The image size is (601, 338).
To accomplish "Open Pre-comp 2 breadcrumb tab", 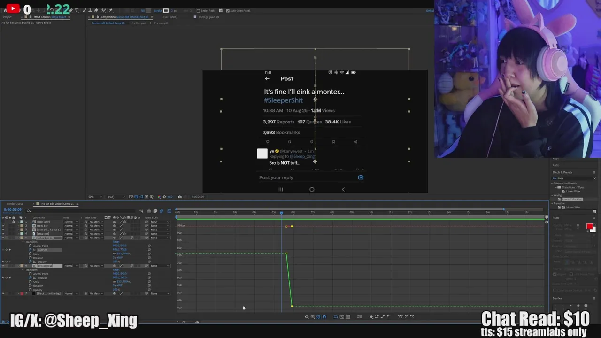I will pos(161,23).
